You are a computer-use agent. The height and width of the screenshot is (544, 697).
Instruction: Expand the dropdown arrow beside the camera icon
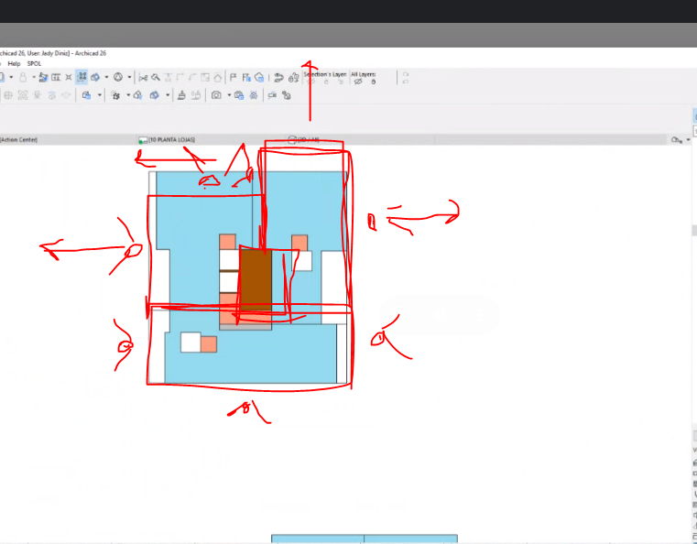click(x=228, y=95)
